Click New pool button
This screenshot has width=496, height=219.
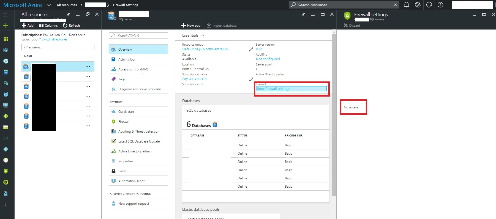coord(191,25)
